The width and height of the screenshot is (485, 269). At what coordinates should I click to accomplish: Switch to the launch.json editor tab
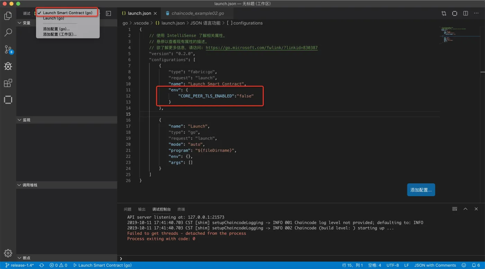[x=139, y=13]
